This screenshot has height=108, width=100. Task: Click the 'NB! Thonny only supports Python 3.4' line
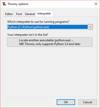[50, 44]
